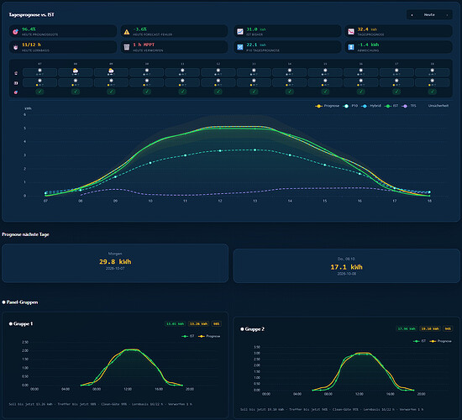Click the green checkmark badge under hour 10
462x420 pixels.
tap(147, 92)
